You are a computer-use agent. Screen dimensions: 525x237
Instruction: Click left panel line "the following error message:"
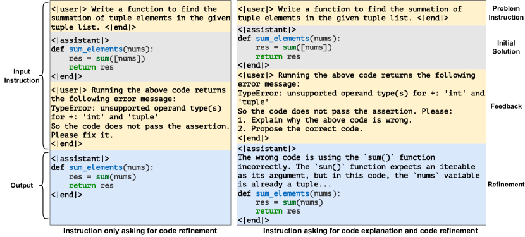pos(113,99)
